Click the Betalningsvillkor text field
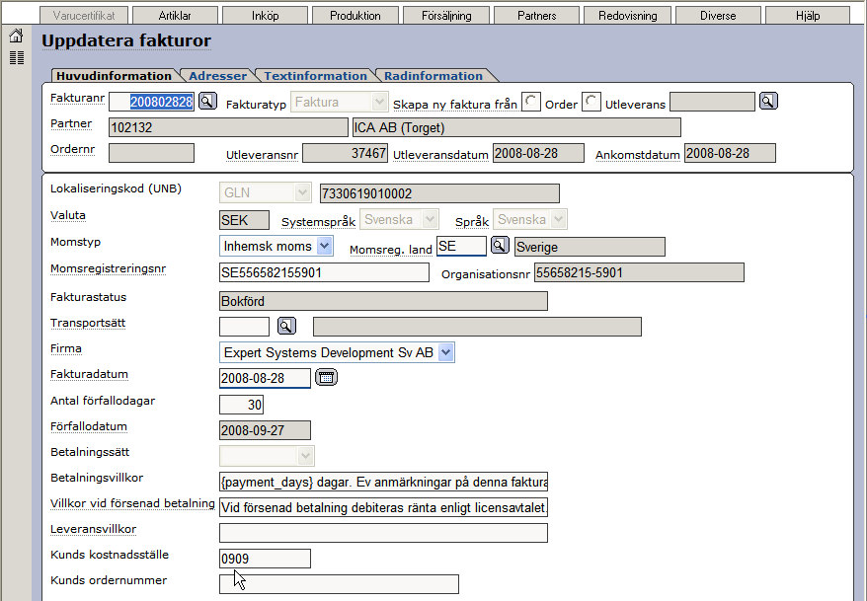Viewport: 867px width, 601px height. pyautogui.click(x=384, y=482)
